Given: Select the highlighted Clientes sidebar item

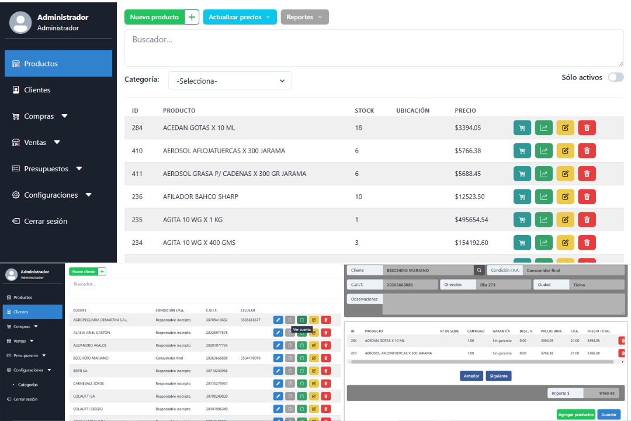Looking at the screenshot, I should (32, 312).
